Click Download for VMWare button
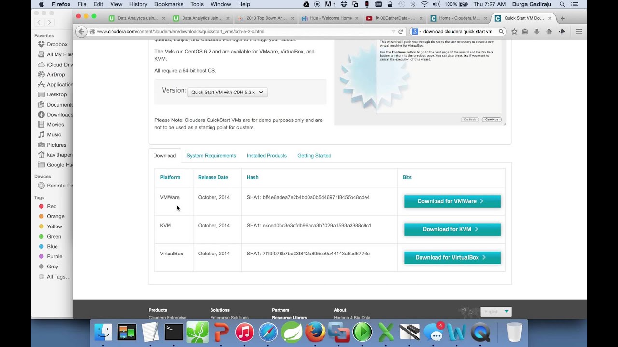 point(452,201)
